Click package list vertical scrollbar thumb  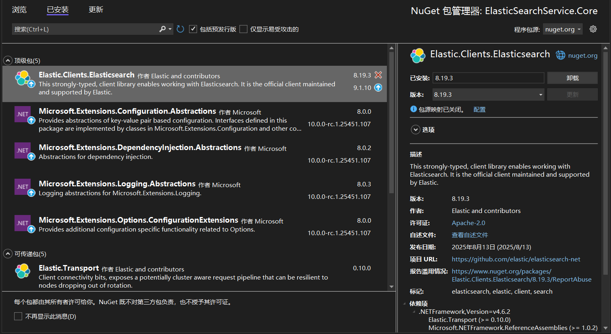coord(391,122)
